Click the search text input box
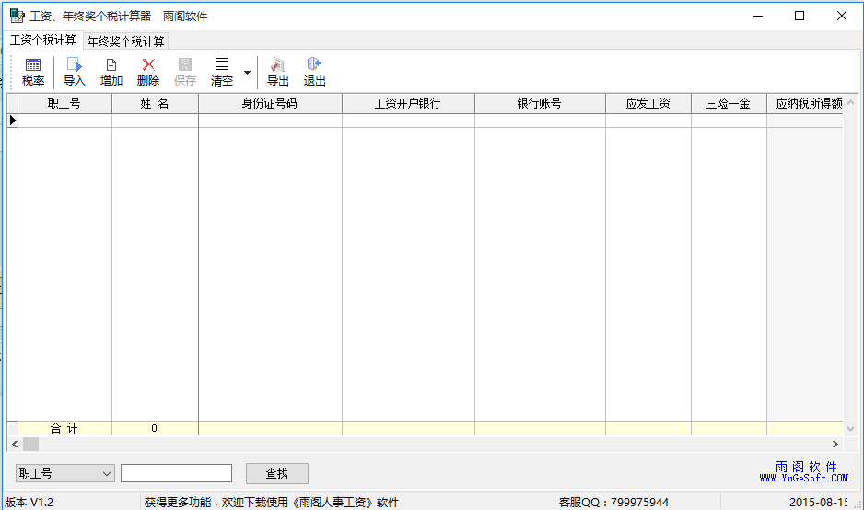Screen dimensions: 864x510 pos(176,473)
